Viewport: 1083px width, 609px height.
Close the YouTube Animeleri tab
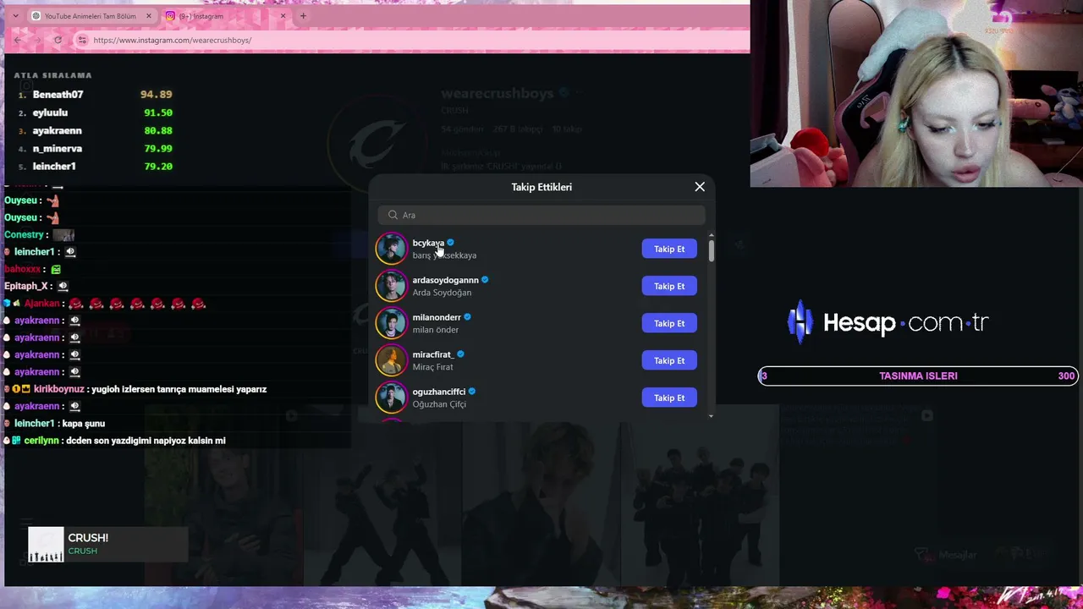pos(149,16)
